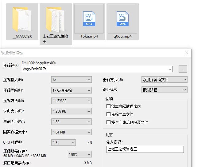Image resolution: width=213 pixels, height=167 pixels.
Task: Open the CPU 线程数 dropdown showing 8
Action: pos(64,142)
